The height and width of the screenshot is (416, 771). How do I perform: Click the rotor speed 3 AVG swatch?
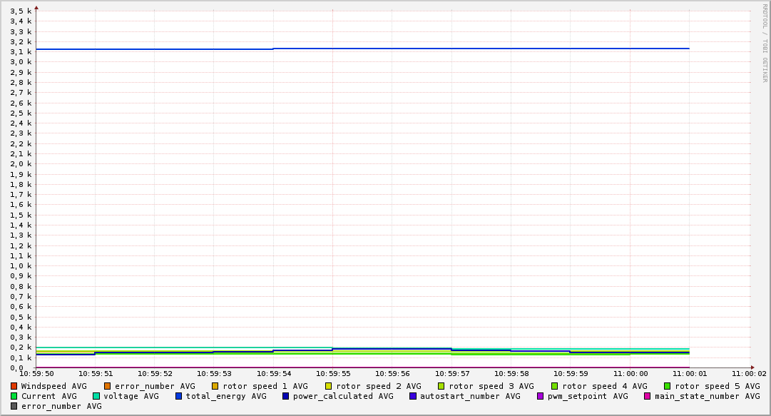441,386
